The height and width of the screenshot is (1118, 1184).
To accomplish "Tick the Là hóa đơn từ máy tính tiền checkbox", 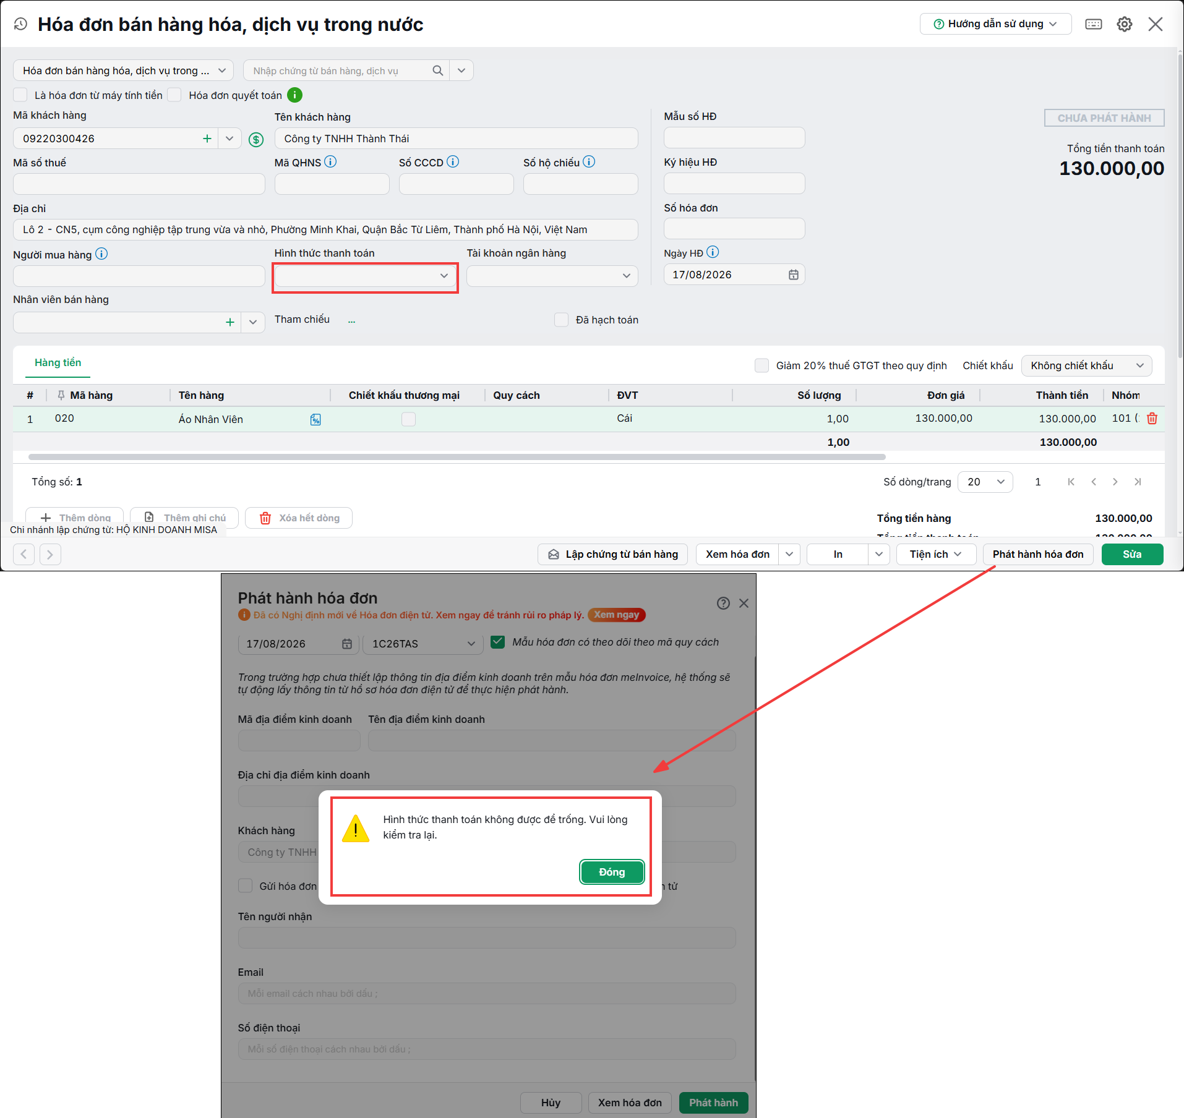I will (20, 95).
